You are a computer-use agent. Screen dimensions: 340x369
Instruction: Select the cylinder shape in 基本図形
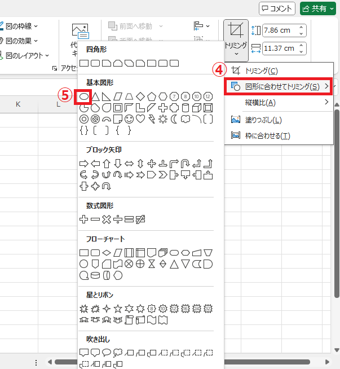(x=186, y=108)
